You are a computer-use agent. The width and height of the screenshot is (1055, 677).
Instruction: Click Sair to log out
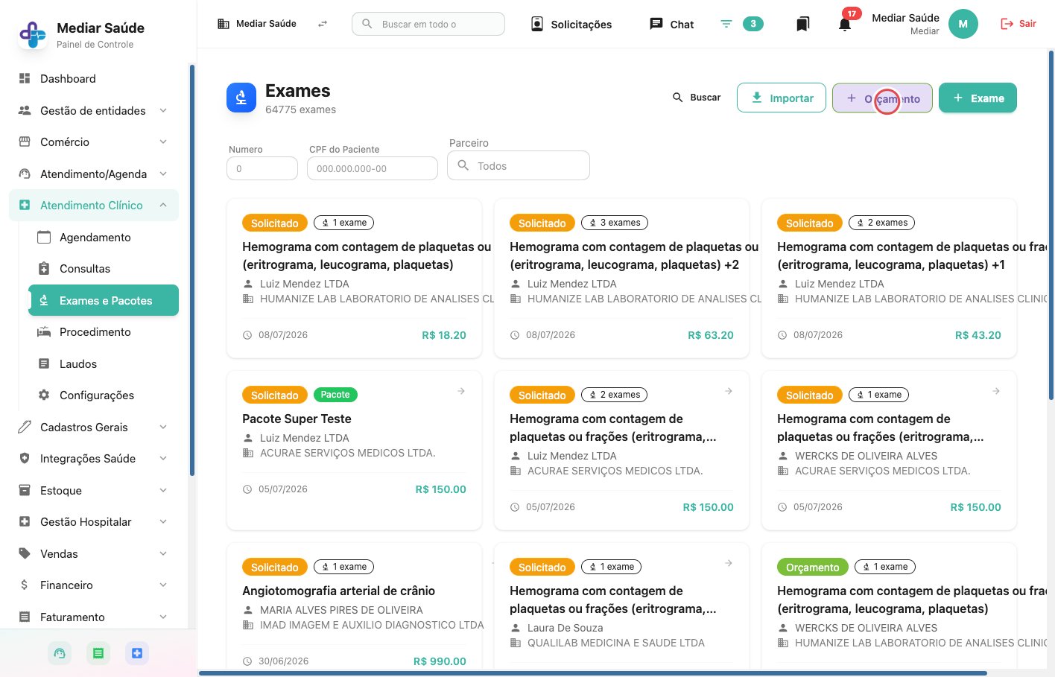tap(1018, 24)
